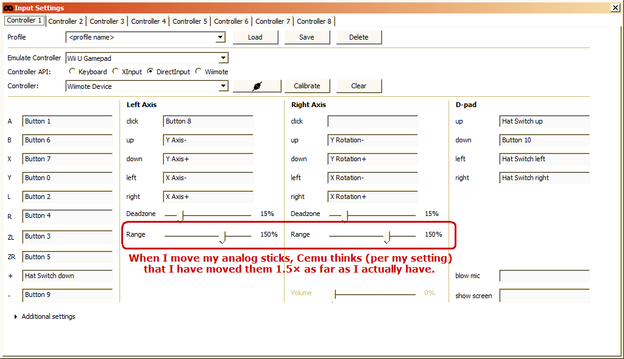Click Left Axis down field Y Axis+

click(x=208, y=159)
